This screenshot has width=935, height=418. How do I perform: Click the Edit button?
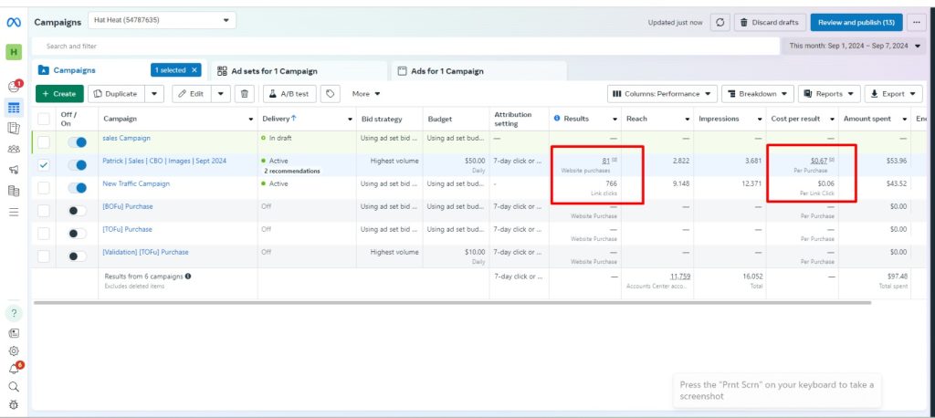192,94
